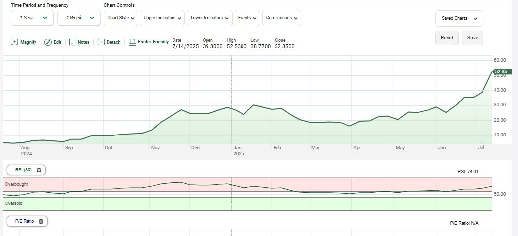Screen dimensions: 518x236
Task: Expand the Chart Style menu
Action: [x=121, y=18]
